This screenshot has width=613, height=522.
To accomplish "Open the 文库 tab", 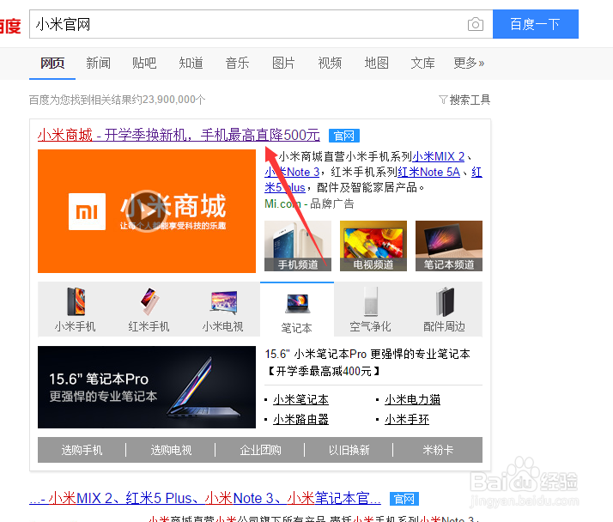I will pos(422,63).
